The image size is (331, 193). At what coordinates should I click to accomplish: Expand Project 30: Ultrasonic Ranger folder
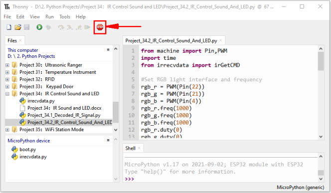7,65
